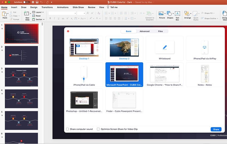Click the Text Box icon
227x144 pixels.
177,14
